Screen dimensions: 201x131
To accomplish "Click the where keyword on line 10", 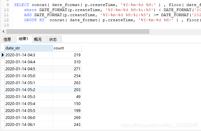I will 30,10.
